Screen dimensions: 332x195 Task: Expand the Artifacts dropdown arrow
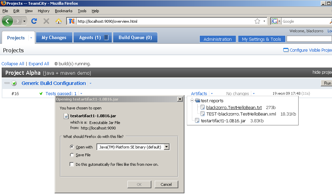coord(212,94)
